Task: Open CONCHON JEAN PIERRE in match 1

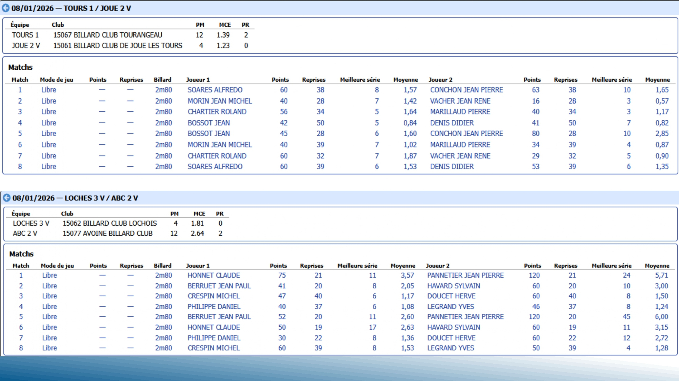Action: pos(466,90)
